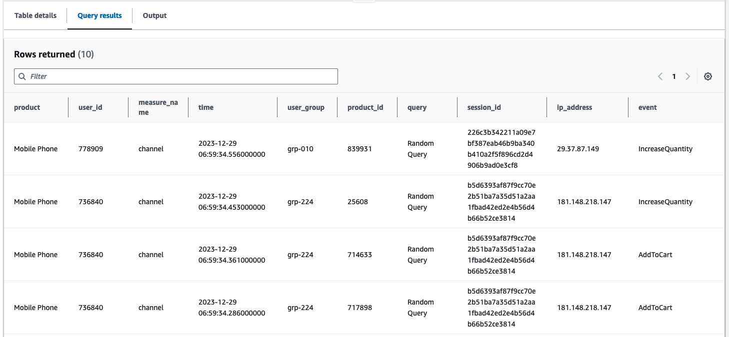Open the preferences gear icon
Viewport: 729px width, 337px height.
(x=708, y=76)
